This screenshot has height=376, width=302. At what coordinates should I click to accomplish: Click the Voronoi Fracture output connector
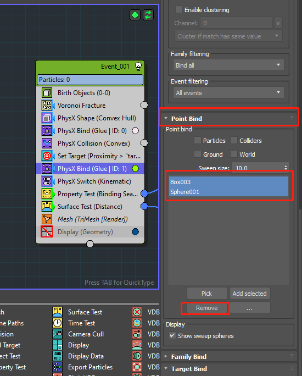[x=144, y=105]
